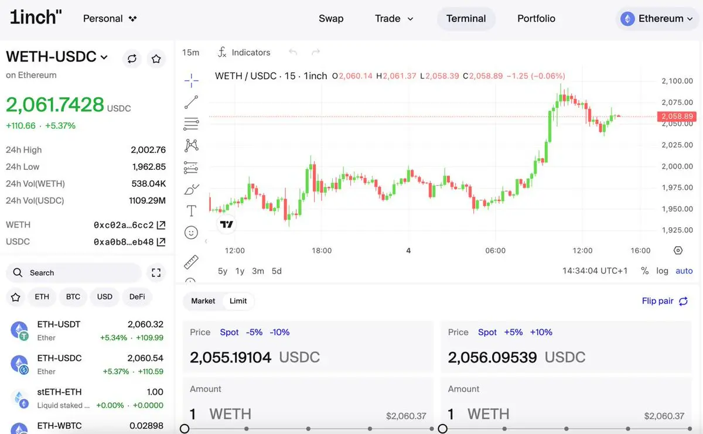
Task: Open USDC contract address external link
Action: pyautogui.click(x=161, y=242)
